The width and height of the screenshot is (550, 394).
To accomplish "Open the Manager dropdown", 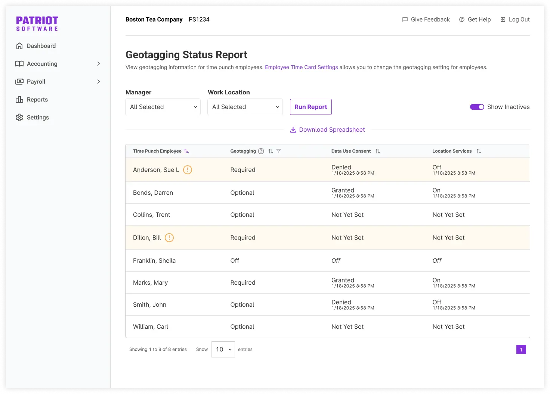I will (163, 107).
